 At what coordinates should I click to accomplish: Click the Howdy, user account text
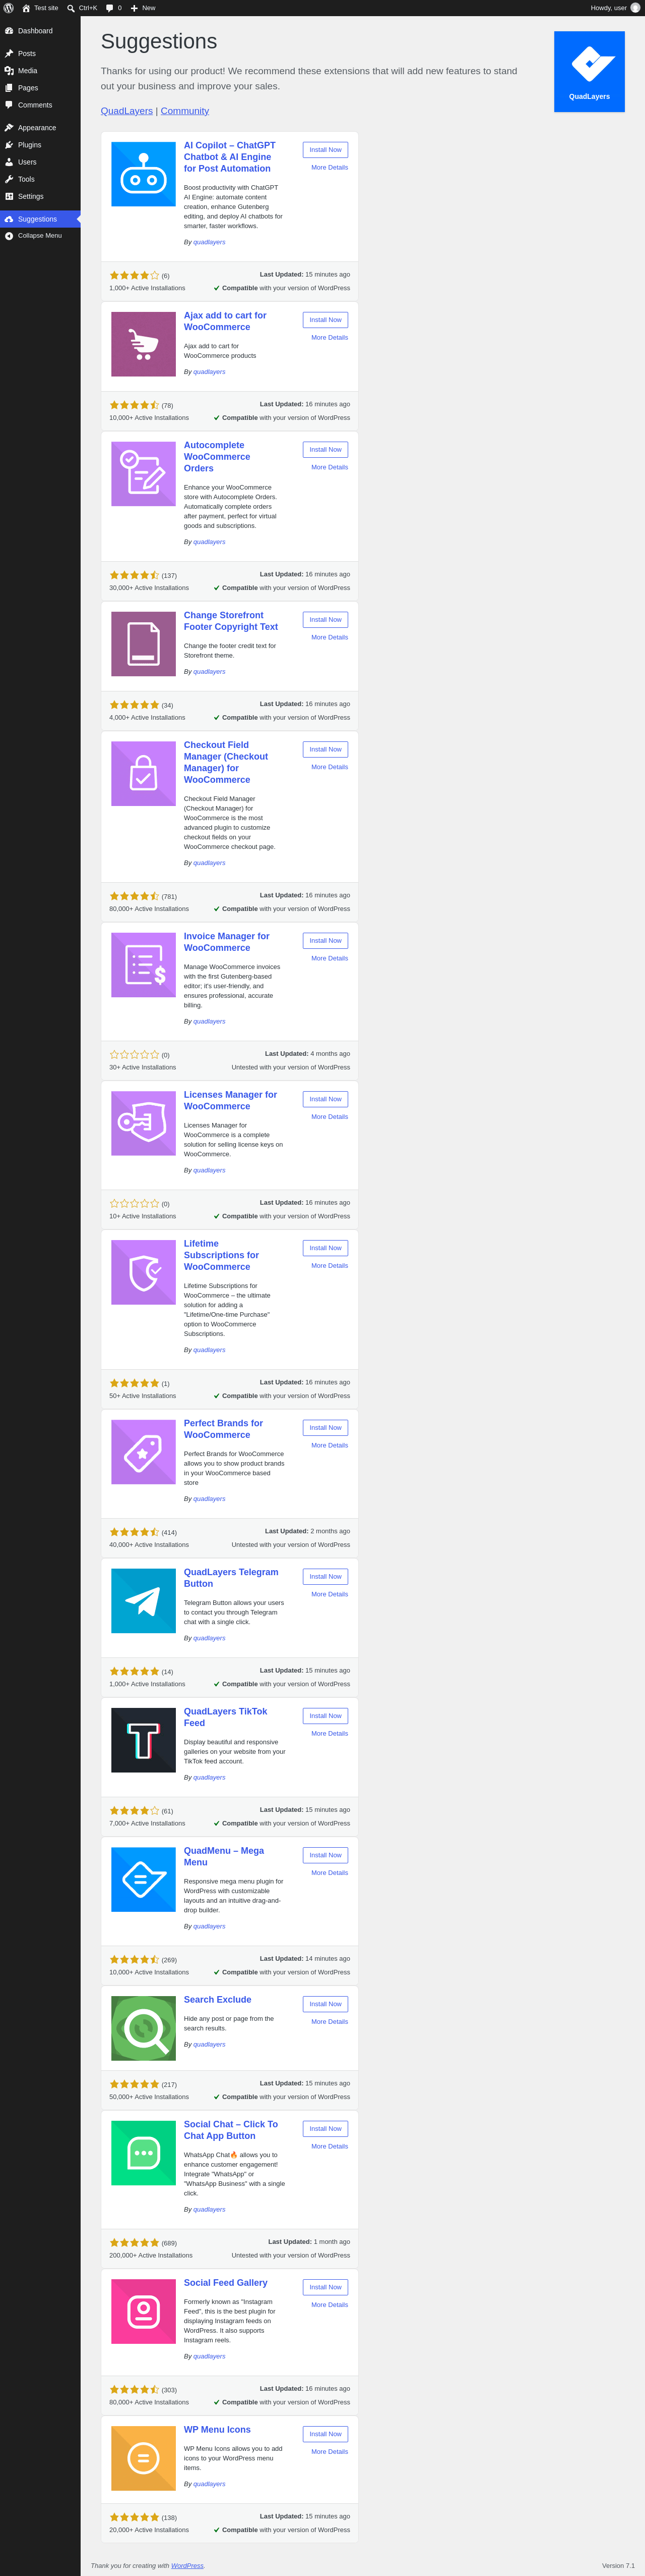(608, 8)
